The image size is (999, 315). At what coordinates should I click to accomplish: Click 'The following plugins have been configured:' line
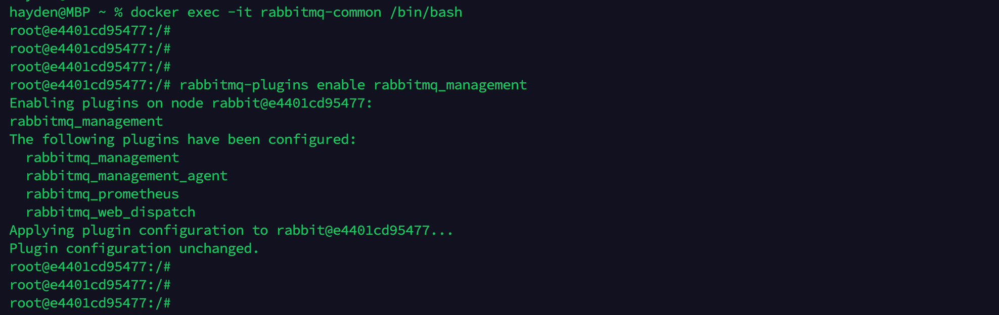[183, 139]
